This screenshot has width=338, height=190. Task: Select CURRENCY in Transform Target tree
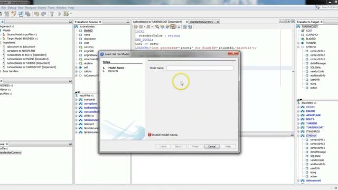312,35
